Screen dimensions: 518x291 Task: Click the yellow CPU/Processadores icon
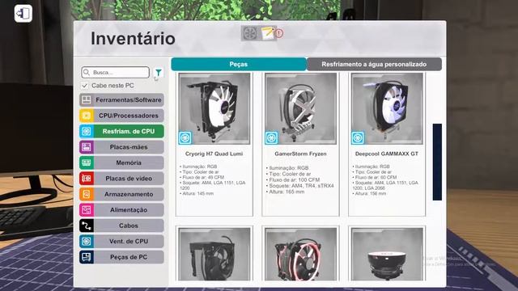coord(87,116)
